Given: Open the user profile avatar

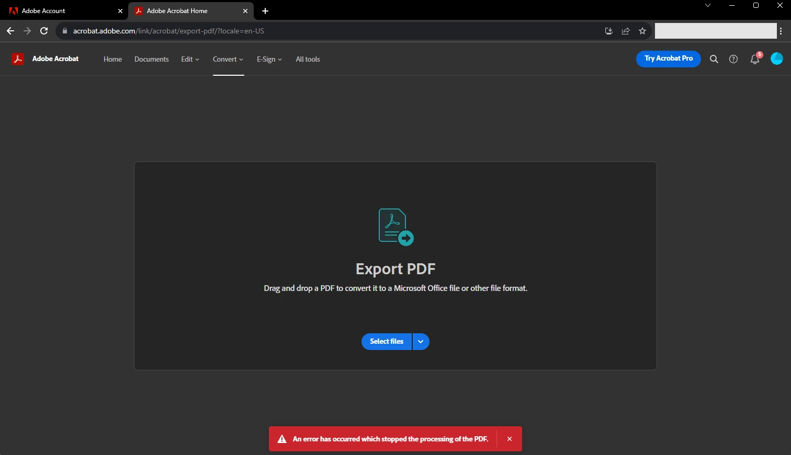Looking at the screenshot, I should point(777,59).
